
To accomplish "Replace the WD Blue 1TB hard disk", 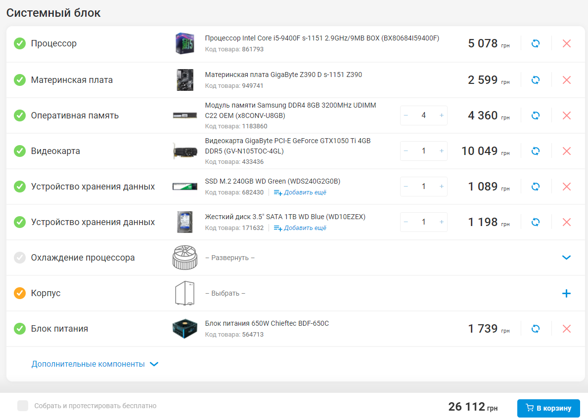I will point(536,222).
